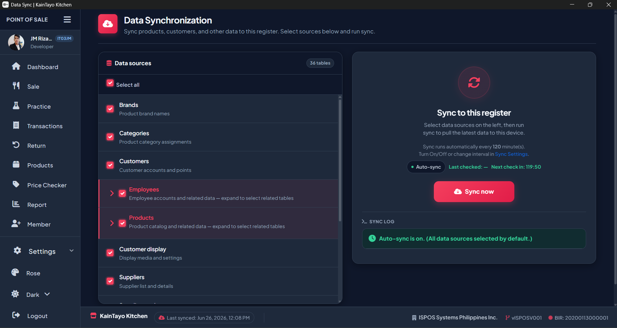The width and height of the screenshot is (617, 328).
Task: Uncheck the Customer display checkbox
Action: click(x=110, y=253)
